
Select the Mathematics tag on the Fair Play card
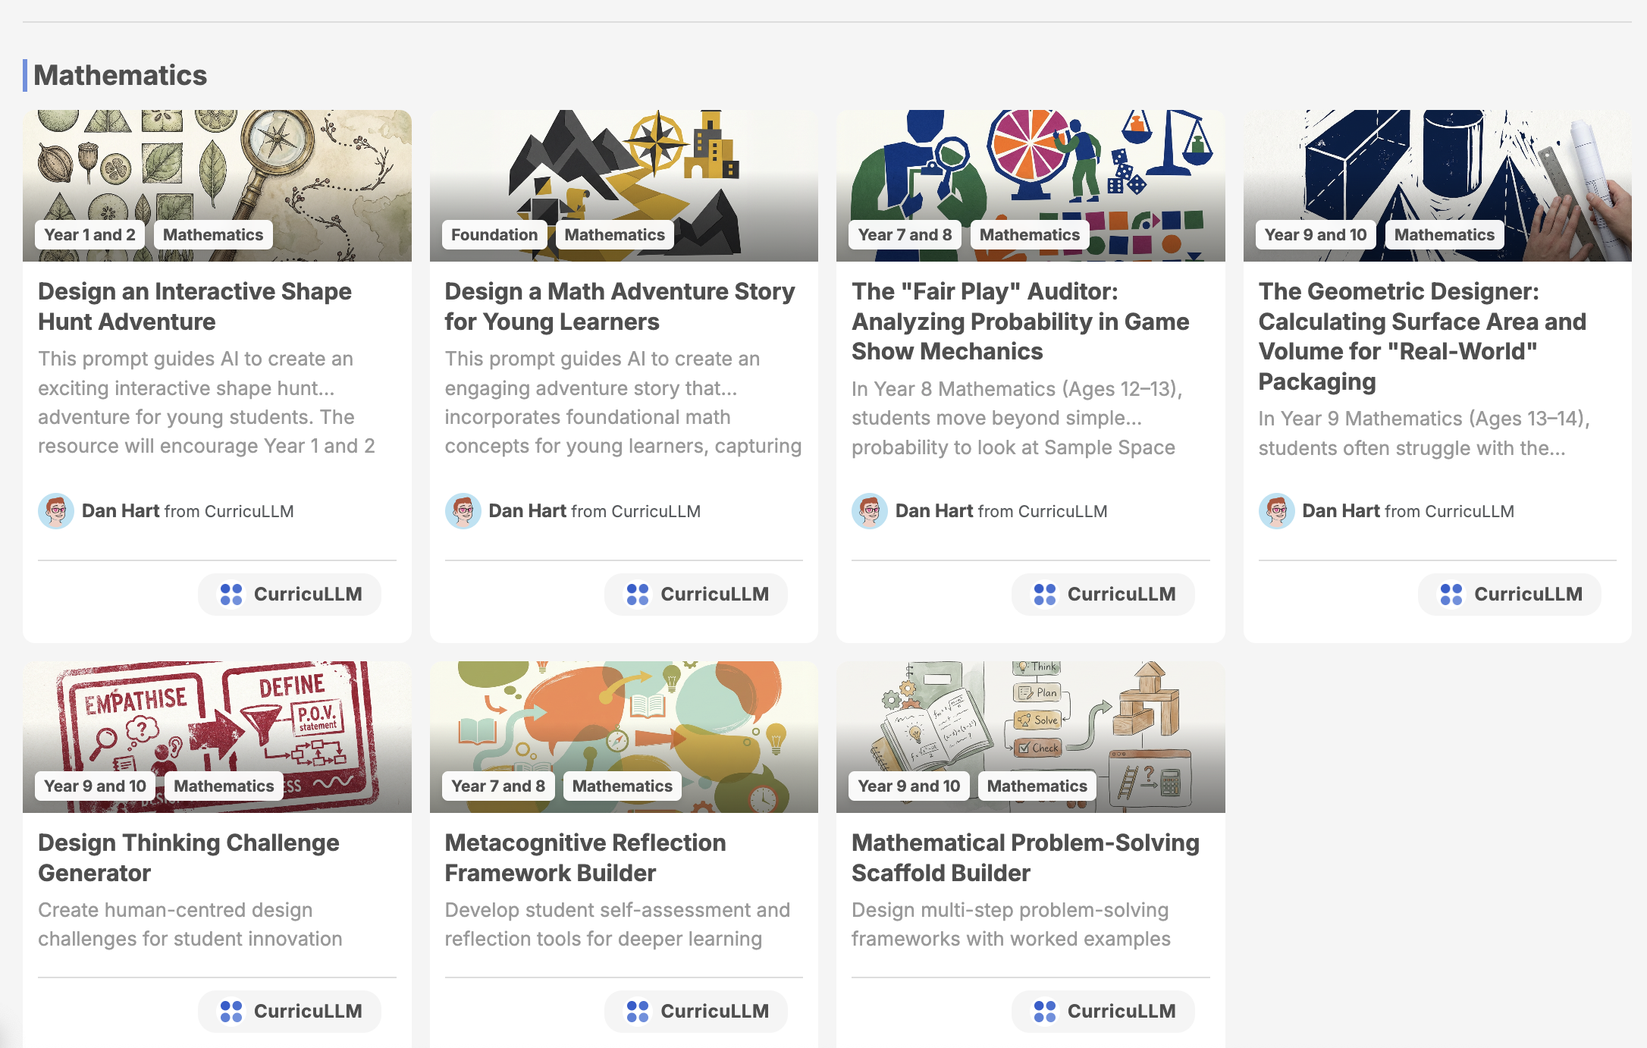tap(1029, 234)
